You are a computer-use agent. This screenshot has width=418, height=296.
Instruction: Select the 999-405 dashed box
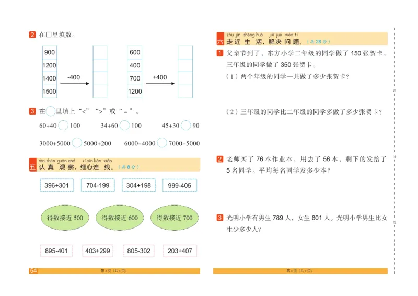tap(180, 185)
